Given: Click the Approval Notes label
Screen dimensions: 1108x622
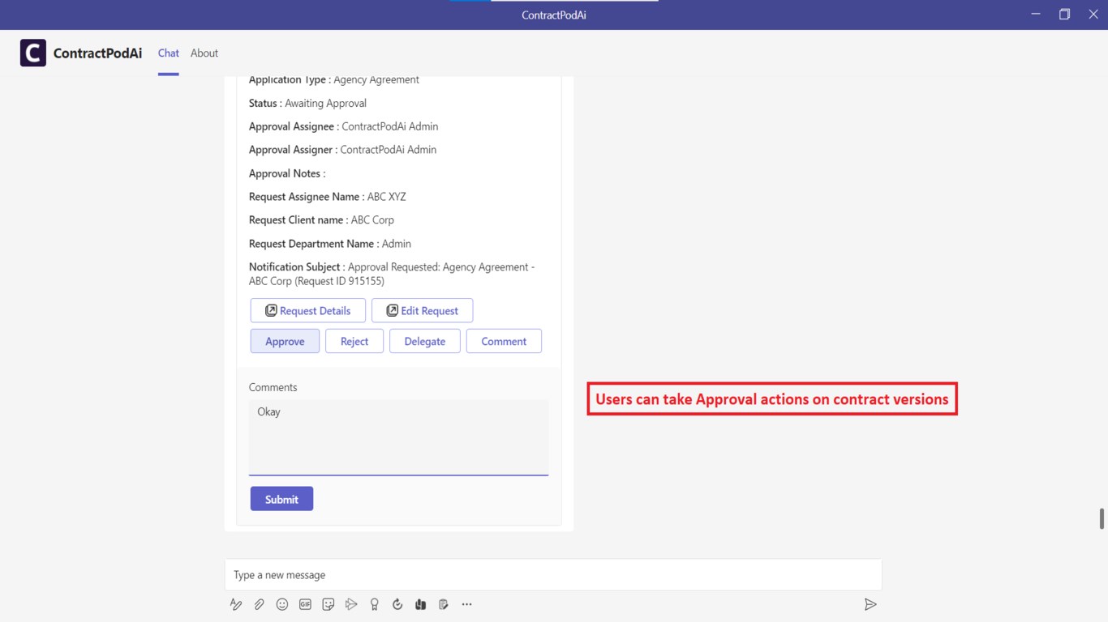Looking at the screenshot, I should (x=287, y=173).
